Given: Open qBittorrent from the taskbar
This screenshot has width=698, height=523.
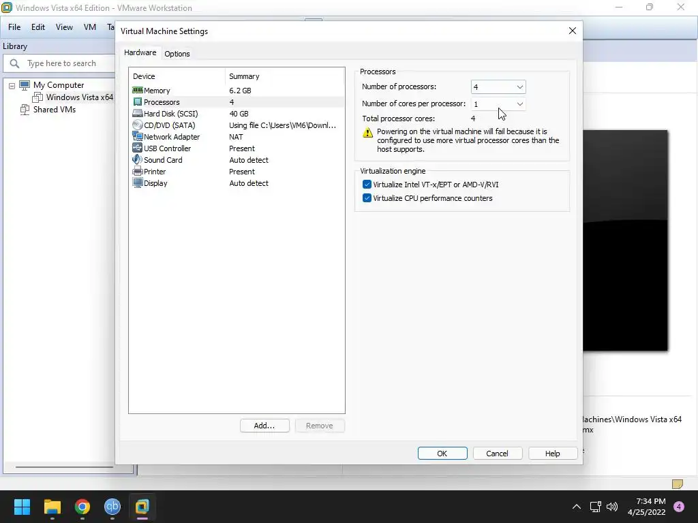Looking at the screenshot, I should click(112, 507).
